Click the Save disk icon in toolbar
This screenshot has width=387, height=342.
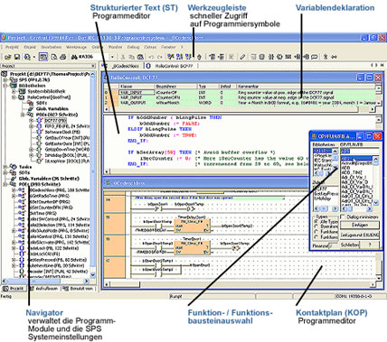[17, 57]
